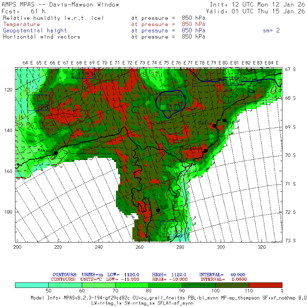Click the Davis station dot
The width and height of the screenshot is (307, 307).
[214, 126]
